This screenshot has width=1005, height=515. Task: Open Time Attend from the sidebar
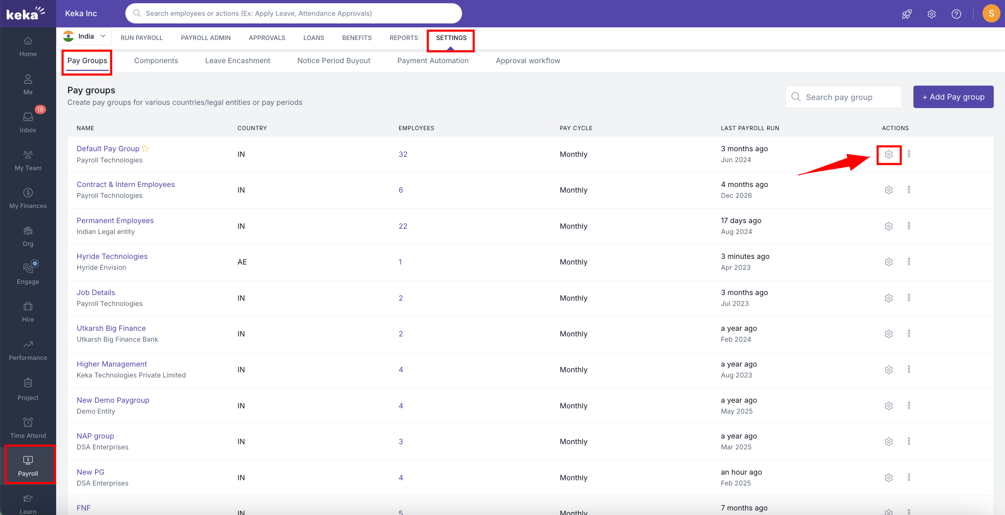tap(28, 427)
